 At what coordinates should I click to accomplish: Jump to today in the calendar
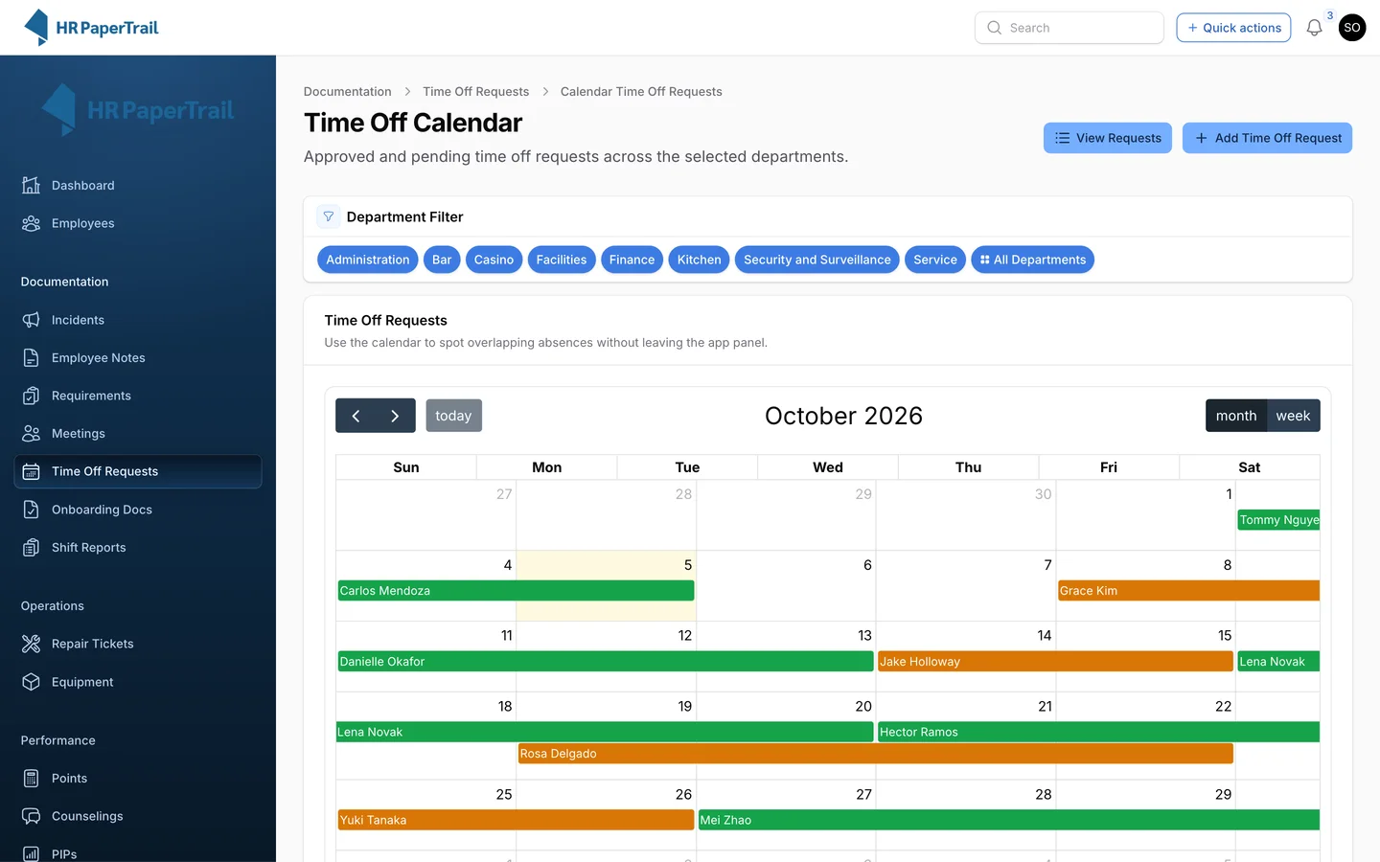[453, 416]
